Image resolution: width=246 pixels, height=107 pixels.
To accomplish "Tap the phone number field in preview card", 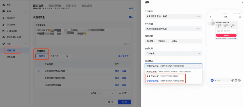I will click(x=226, y=31).
